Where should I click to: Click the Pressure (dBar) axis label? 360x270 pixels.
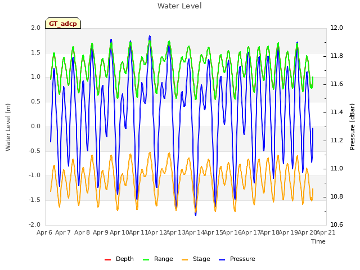(x=352, y=127)
